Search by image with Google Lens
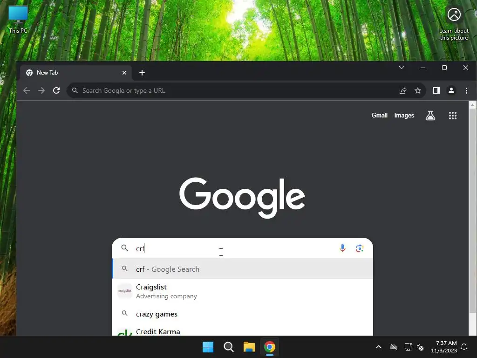477x358 pixels. 360,248
